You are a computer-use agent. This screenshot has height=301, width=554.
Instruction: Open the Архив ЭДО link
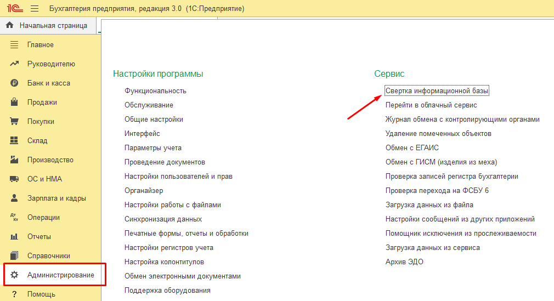[x=405, y=262]
